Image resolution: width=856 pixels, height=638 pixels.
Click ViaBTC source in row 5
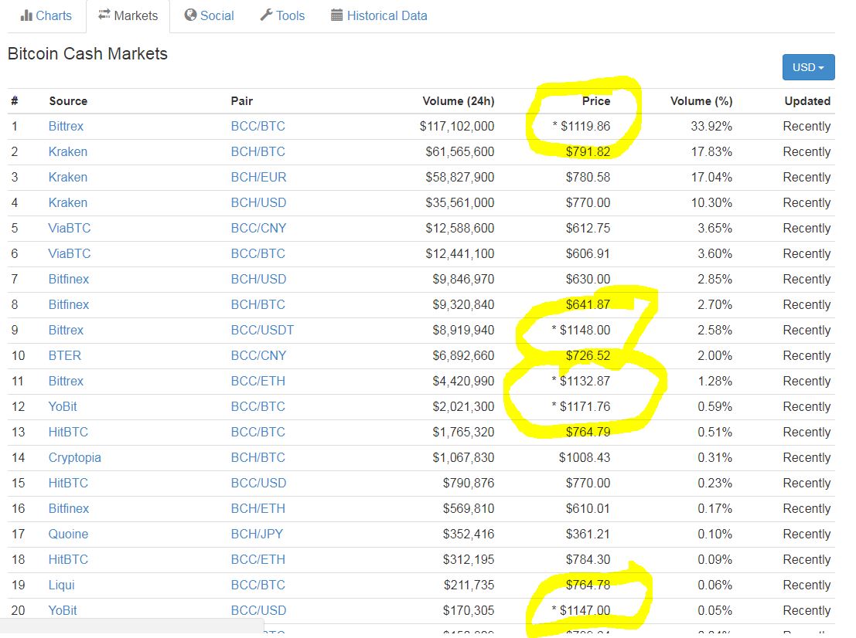coord(70,228)
